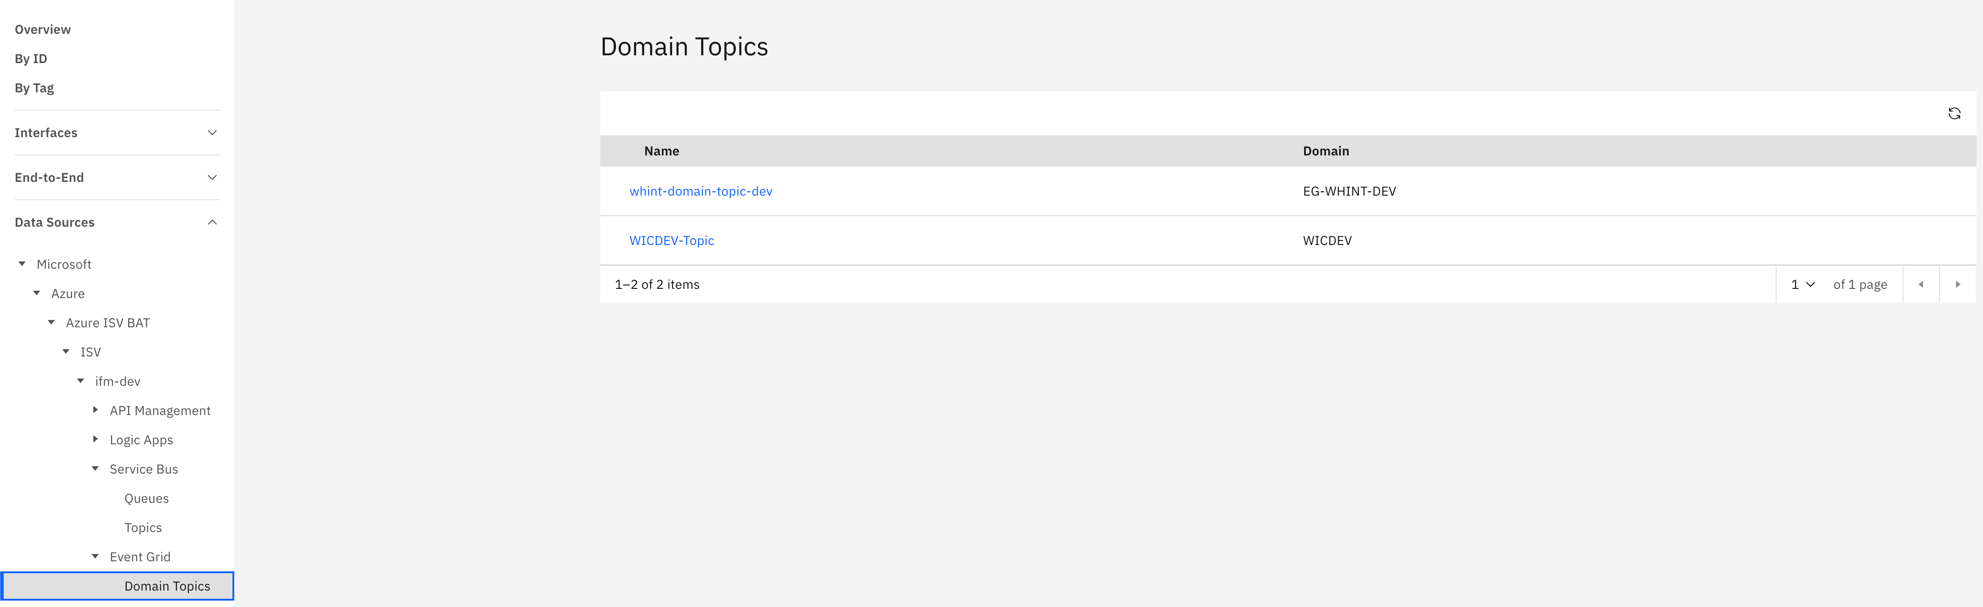The width and height of the screenshot is (1983, 607).
Task: Select Queues under Service Bus
Action: [146, 499]
